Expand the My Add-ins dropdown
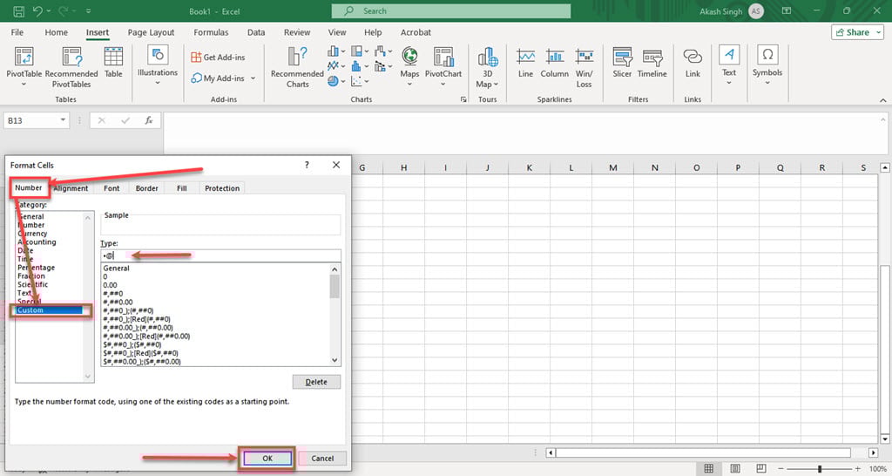The height and width of the screenshot is (476, 892). click(253, 78)
